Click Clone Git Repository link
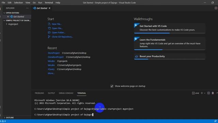 pyautogui.click(x=62, y=37)
